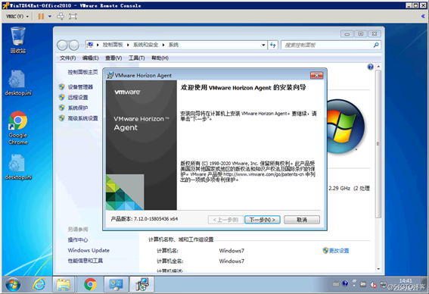Open the Recycle Bin desktop icon
This screenshot has height=294, width=429.
tap(18, 39)
